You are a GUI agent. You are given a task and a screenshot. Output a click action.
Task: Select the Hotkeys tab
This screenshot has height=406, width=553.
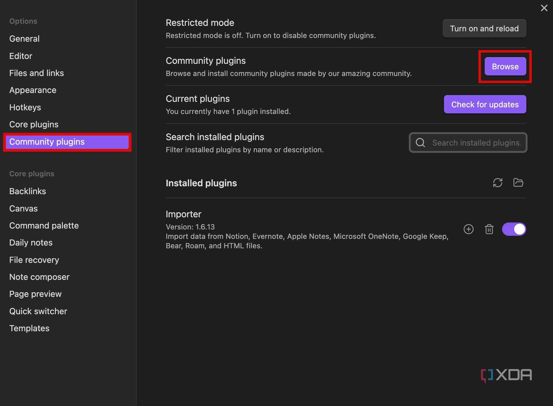(x=25, y=107)
